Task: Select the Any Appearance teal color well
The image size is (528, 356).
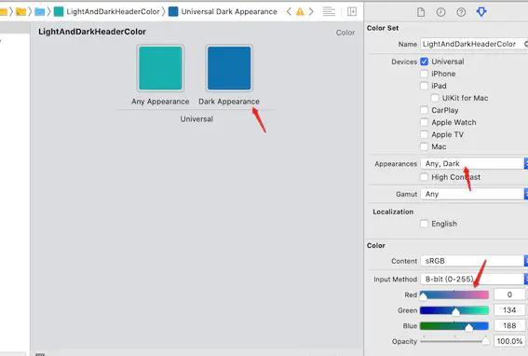Action: tap(160, 68)
